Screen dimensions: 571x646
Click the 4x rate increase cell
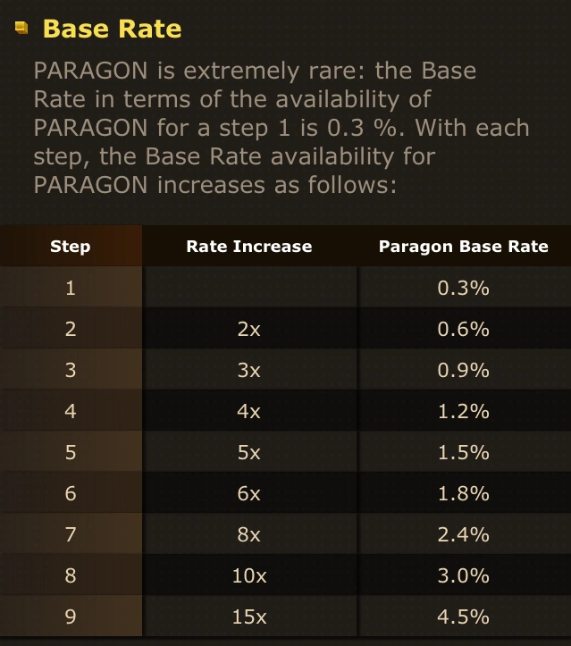[249, 411]
